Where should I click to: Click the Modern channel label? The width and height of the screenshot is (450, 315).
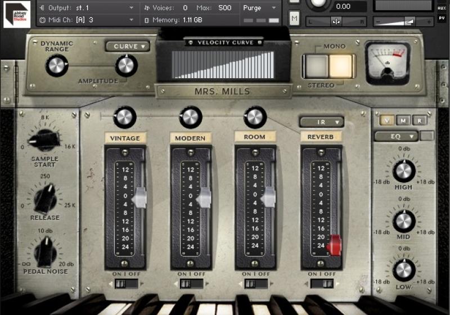pos(191,138)
